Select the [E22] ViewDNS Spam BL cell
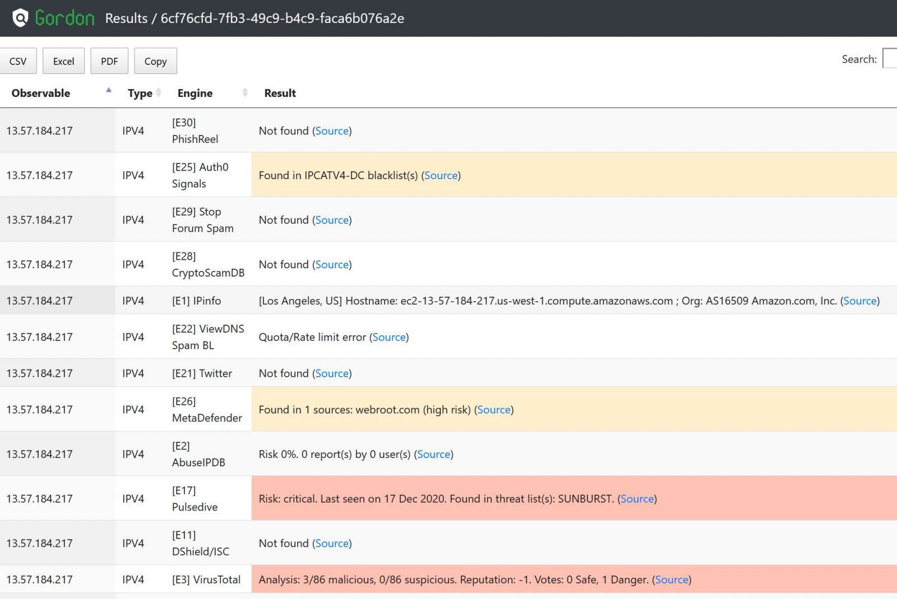897x599 pixels. tap(208, 337)
